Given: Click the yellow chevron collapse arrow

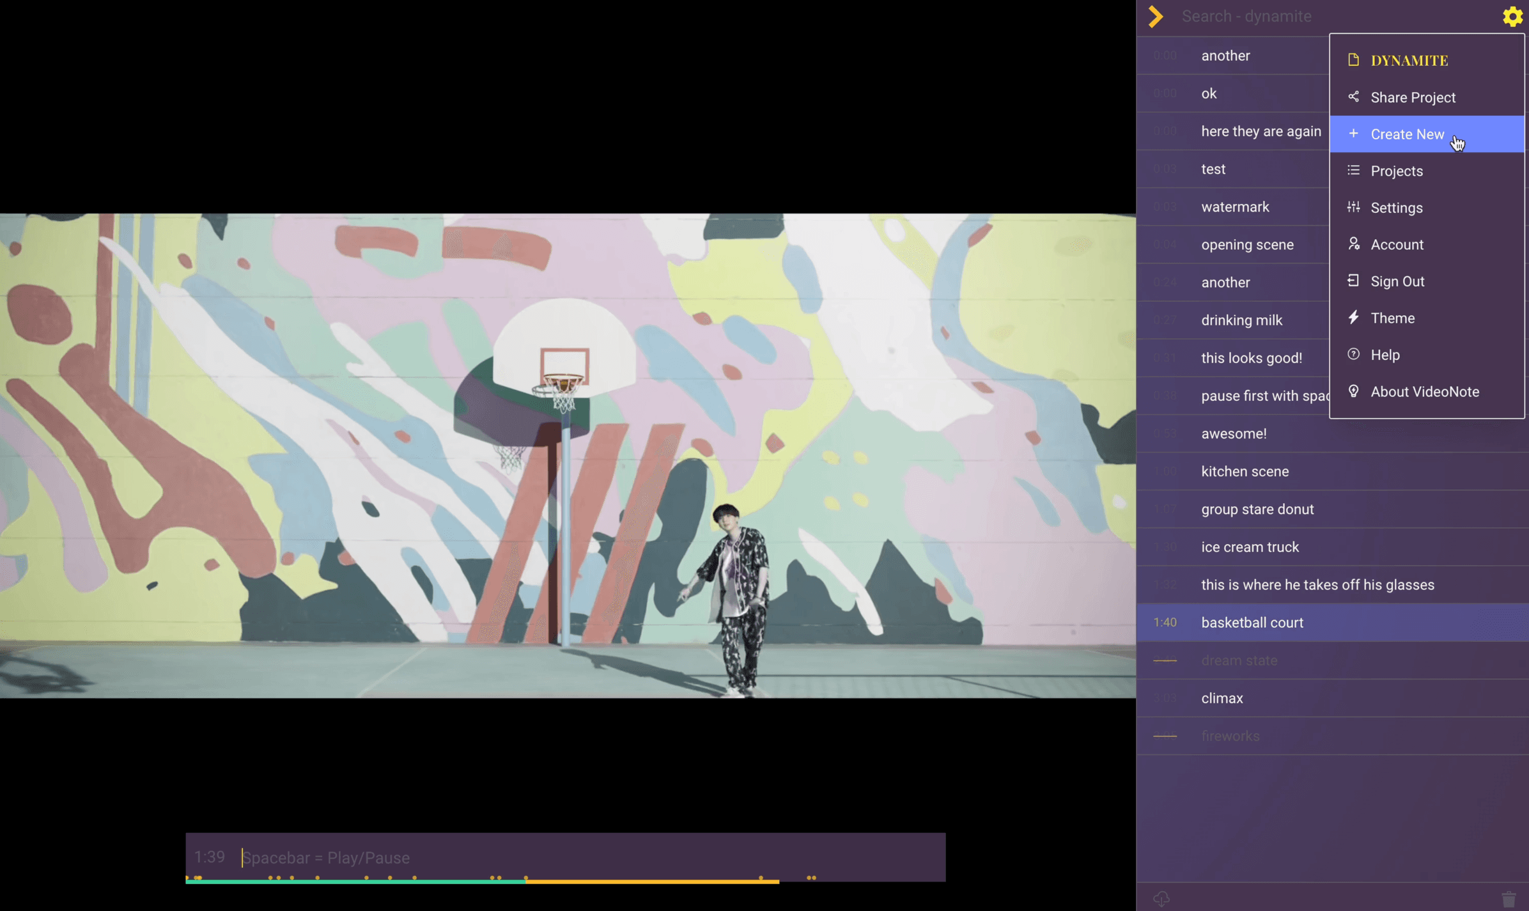Looking at the screenshot, I should (1155, 17).
